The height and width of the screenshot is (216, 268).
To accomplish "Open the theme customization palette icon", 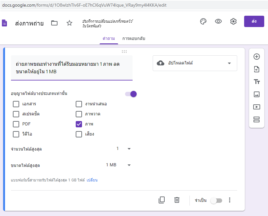I will click(x=203, y=21).
